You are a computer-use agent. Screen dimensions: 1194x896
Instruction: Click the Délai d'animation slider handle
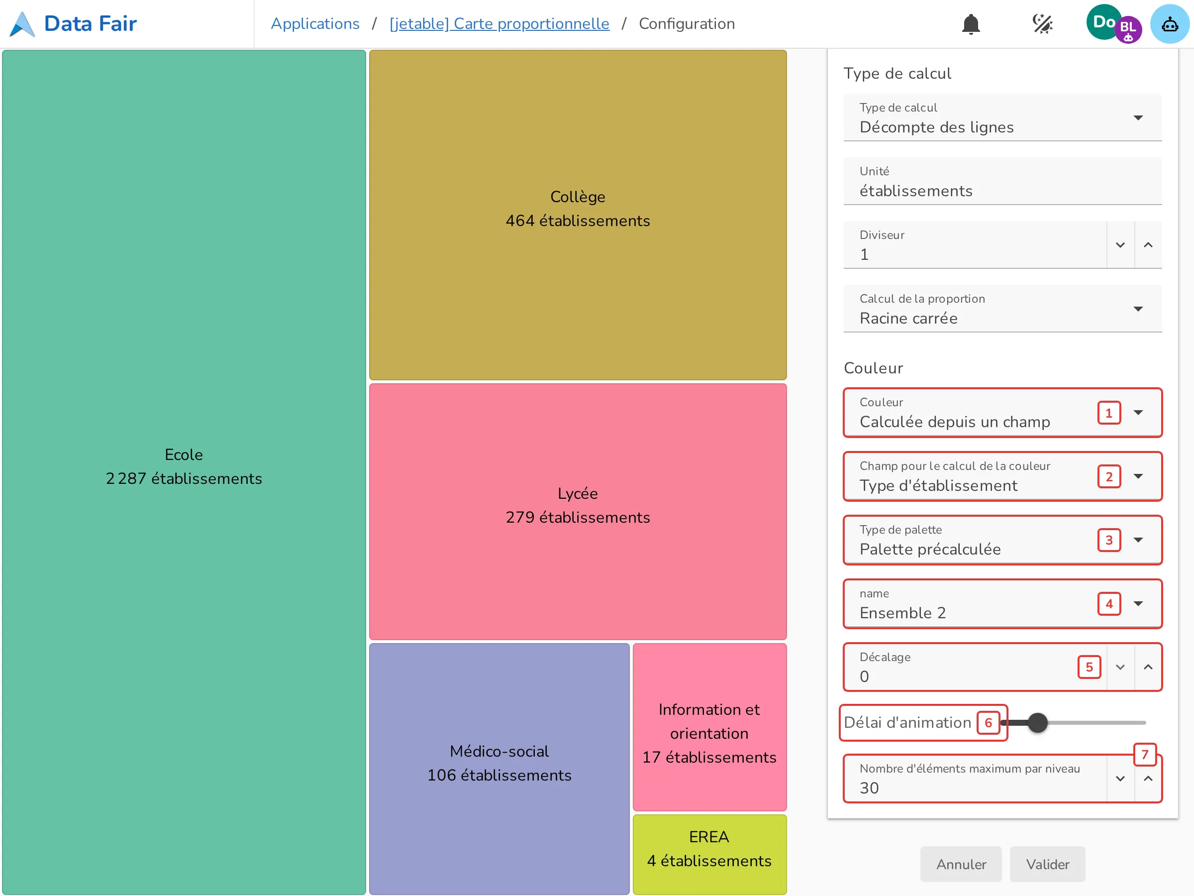point(1037,723)
